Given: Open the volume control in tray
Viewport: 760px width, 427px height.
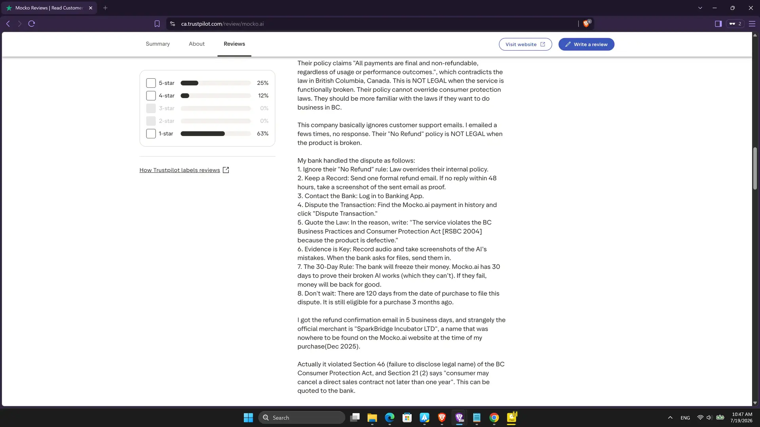Looking at the screenshot, I should pyautogui.click(x=709, y=418).
